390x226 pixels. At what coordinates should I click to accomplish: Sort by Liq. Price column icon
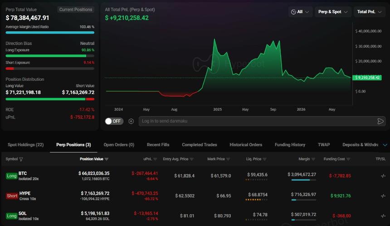(x=265, y=159)
